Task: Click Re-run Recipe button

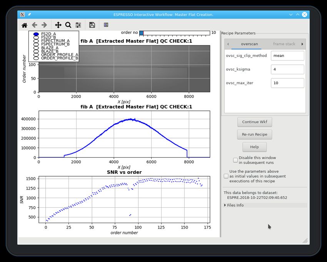Action: click(x=254, y=135)
